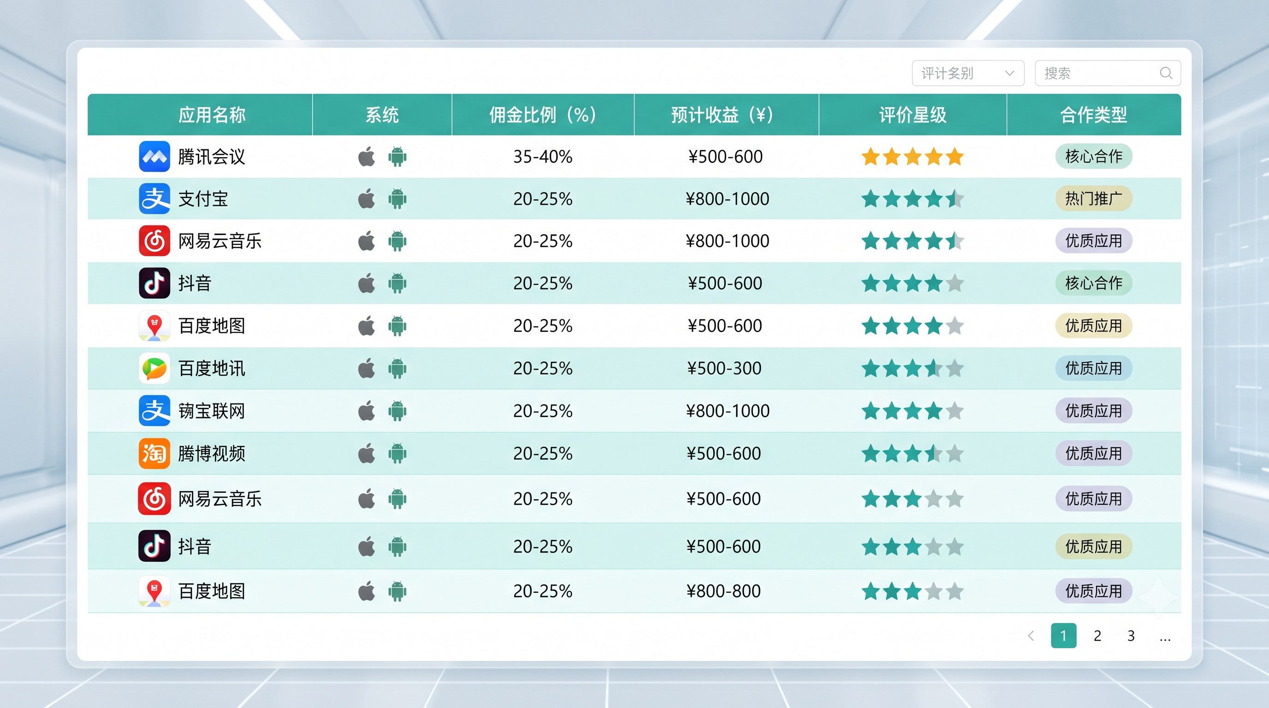Click the 腾讯会议 app icon
This screenshot has height=708, width=1269.
coord(154,157)
